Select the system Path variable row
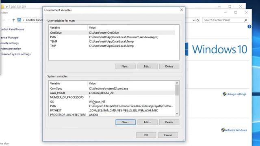 112,106
